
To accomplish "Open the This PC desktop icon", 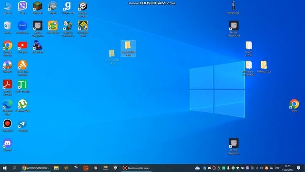I will [x=8, y=8].
